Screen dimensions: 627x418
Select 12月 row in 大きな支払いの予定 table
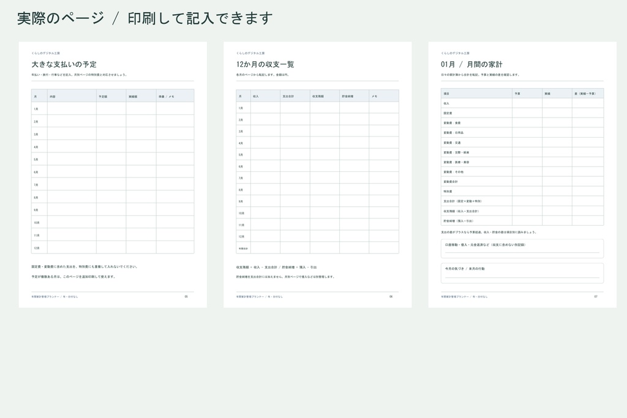click(113, 248)
